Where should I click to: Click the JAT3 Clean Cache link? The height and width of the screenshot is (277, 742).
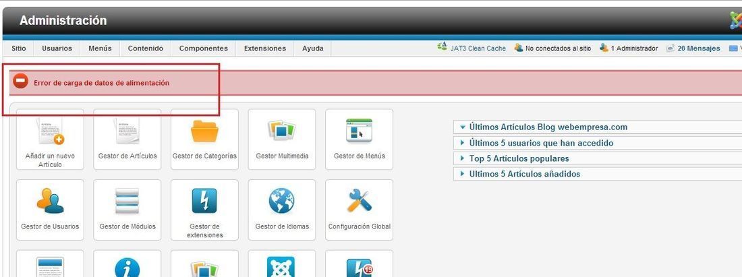[478, 49]
